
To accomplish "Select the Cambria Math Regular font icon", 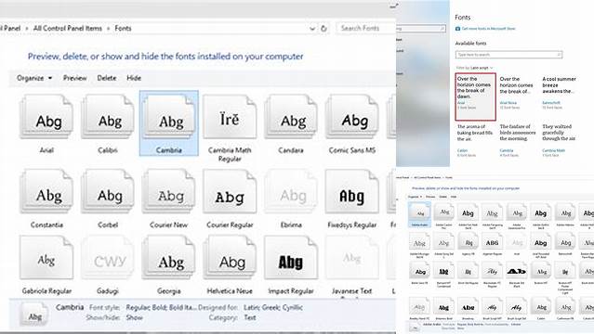I will 230,117.
